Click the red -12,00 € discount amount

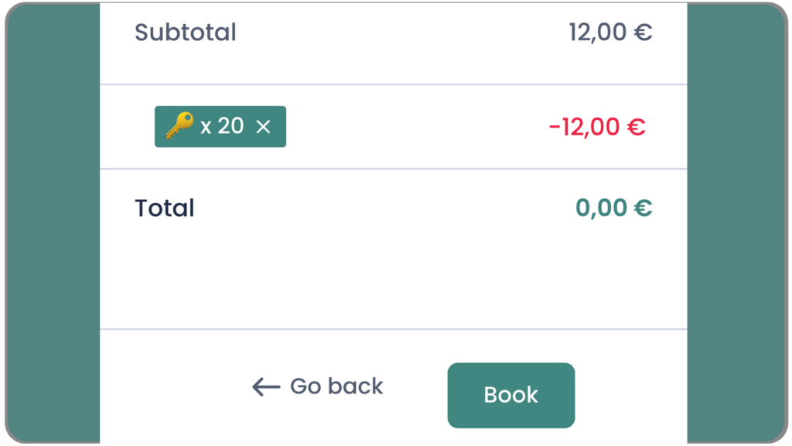click(x=596, y=127)
